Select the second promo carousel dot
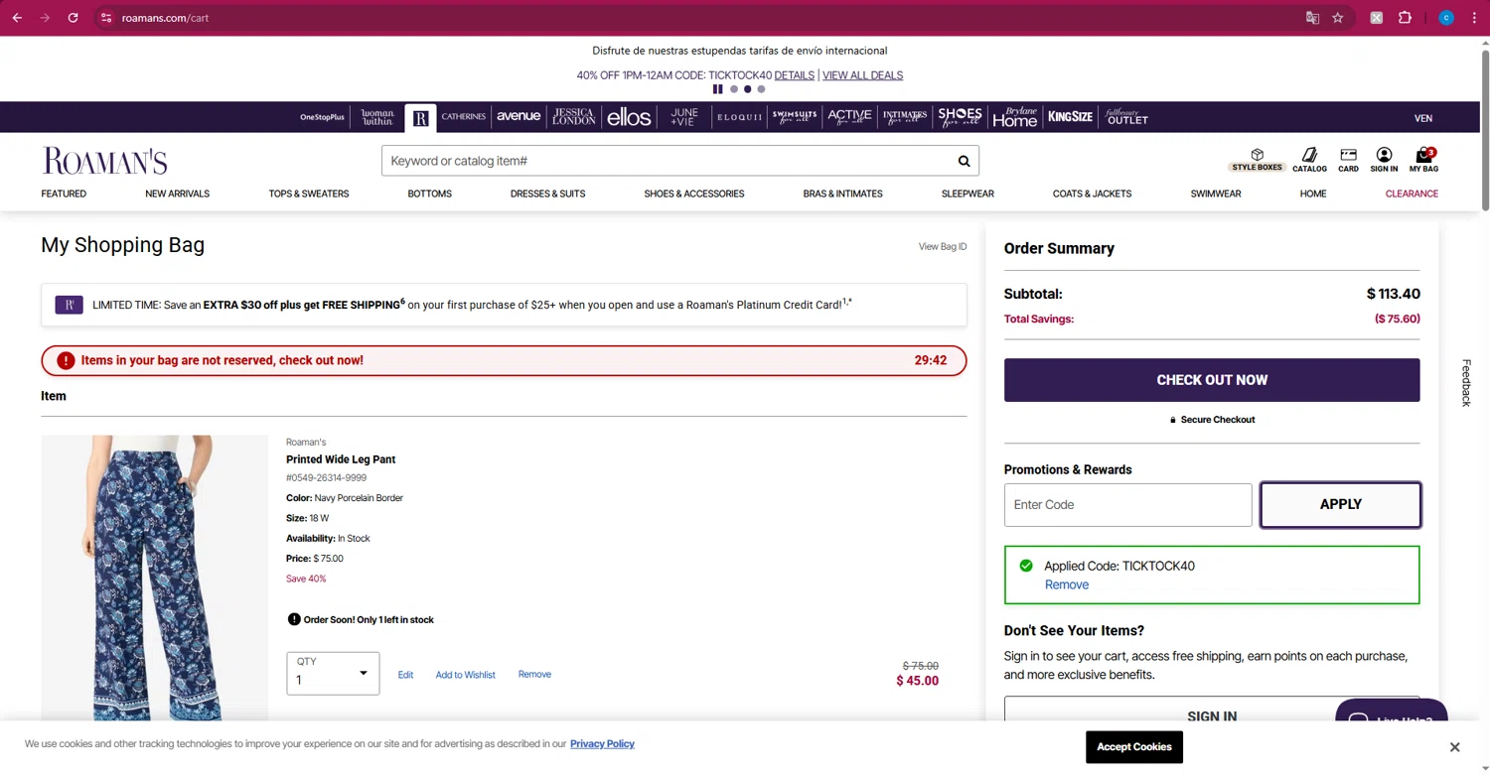Screen dimensions: 1490x775 [x=748, y=89]
